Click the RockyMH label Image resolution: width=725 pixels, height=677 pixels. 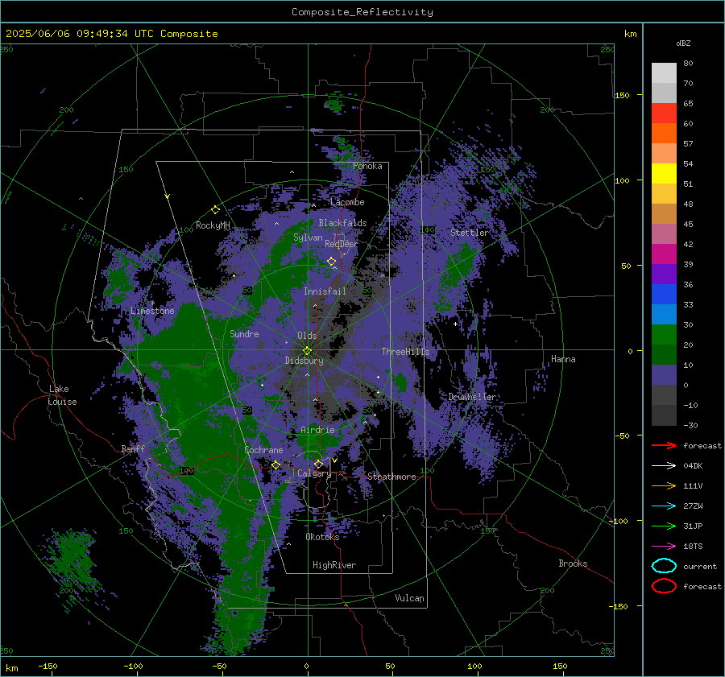[213, 225]
